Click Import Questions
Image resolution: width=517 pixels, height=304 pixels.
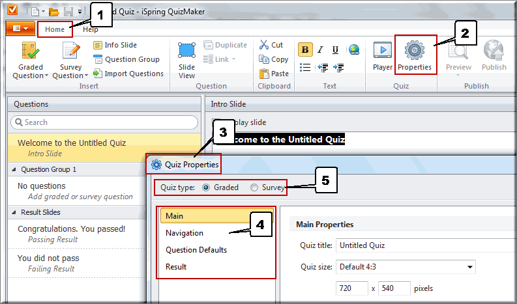click(x=128, y=74)
